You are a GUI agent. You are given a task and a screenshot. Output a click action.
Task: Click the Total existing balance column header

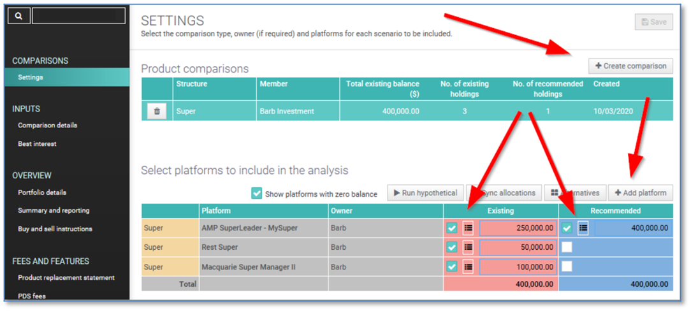(x=382, y=89)
